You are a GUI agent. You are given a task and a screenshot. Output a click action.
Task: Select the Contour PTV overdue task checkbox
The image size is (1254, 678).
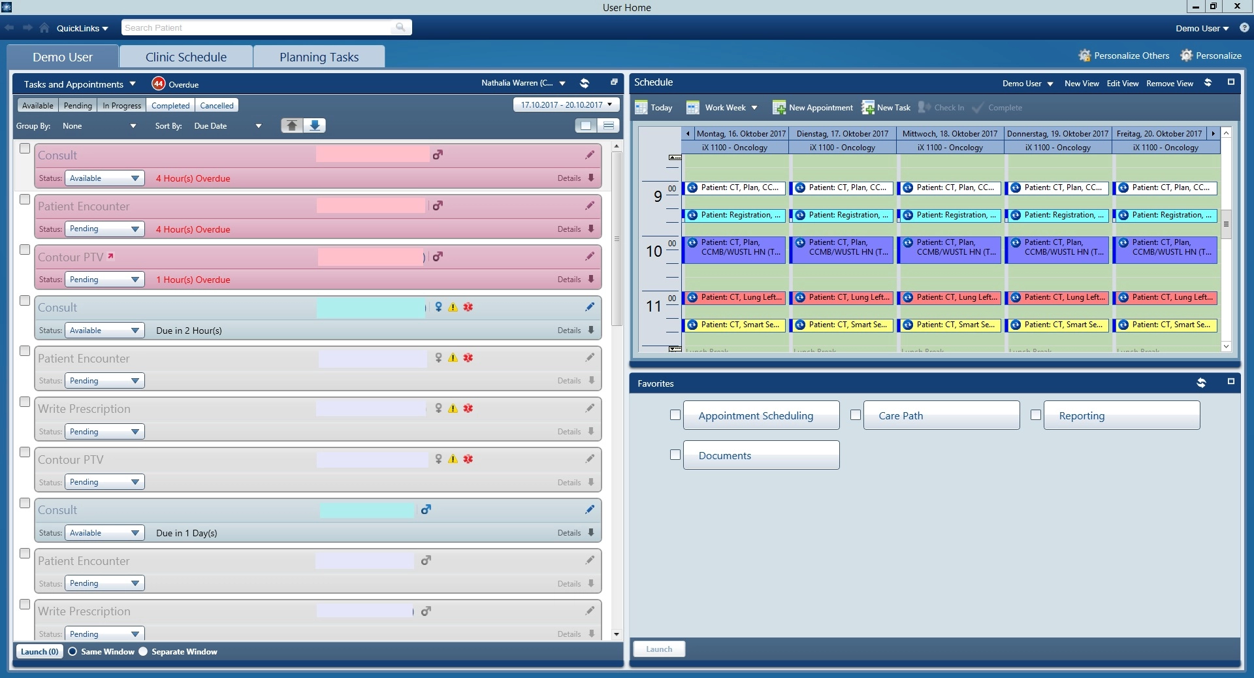click(25, 250)
